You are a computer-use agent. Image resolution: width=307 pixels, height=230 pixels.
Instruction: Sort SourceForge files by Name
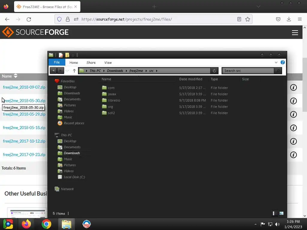(x=10, y=76)
